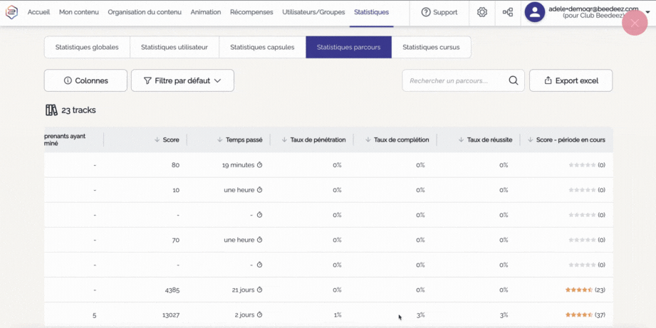Sort by Taux de pénétration header
The width and height of the screenshot is (656, 328).
(x=284, y=140)
